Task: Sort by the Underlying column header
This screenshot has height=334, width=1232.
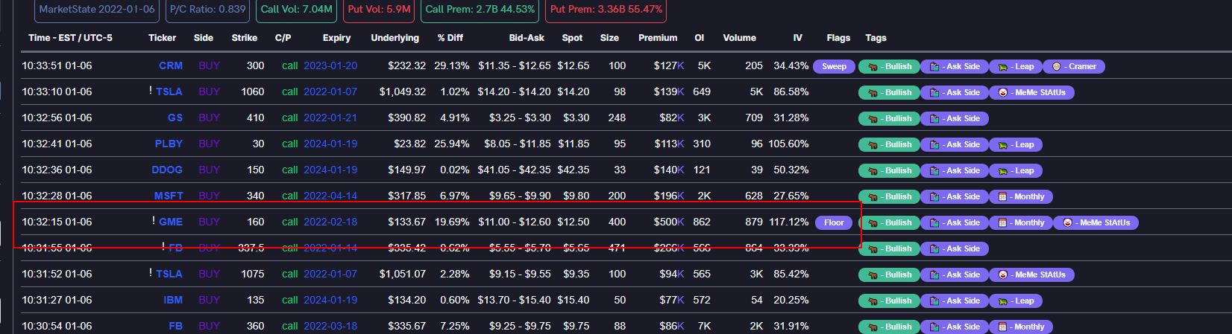Action: (x=395, y=38)
